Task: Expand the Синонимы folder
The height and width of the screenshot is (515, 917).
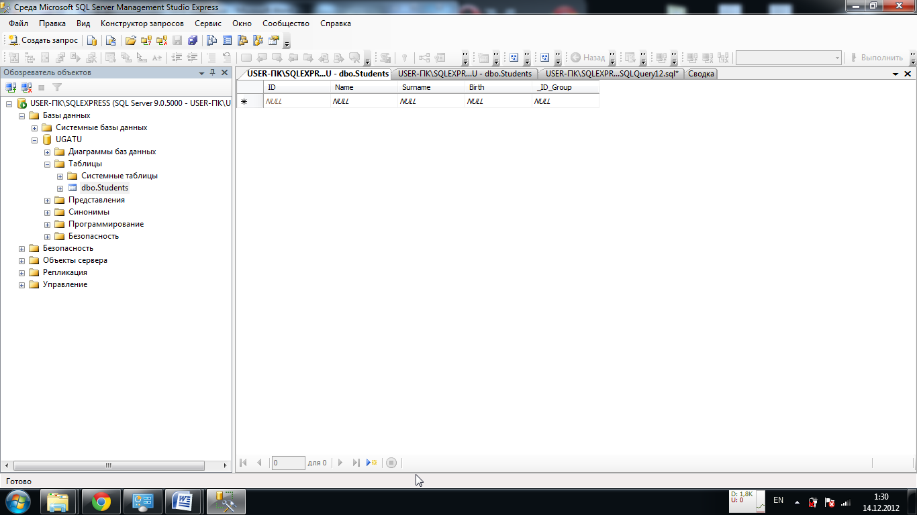Action: (48, 212)
